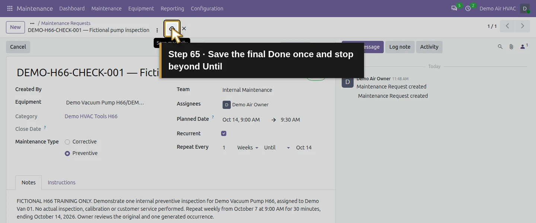Toggle the Recurrent checkbox
The width and height of the screenshot is (536, 223).
224,133
